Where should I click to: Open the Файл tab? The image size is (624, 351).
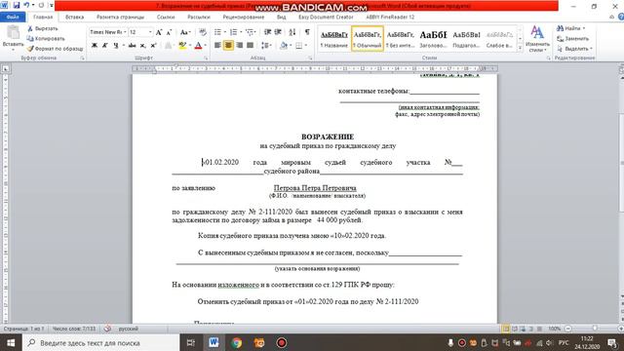(13, 18)
